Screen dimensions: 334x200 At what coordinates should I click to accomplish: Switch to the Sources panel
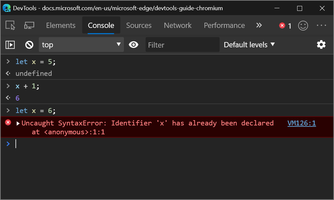tap(139, 25)
